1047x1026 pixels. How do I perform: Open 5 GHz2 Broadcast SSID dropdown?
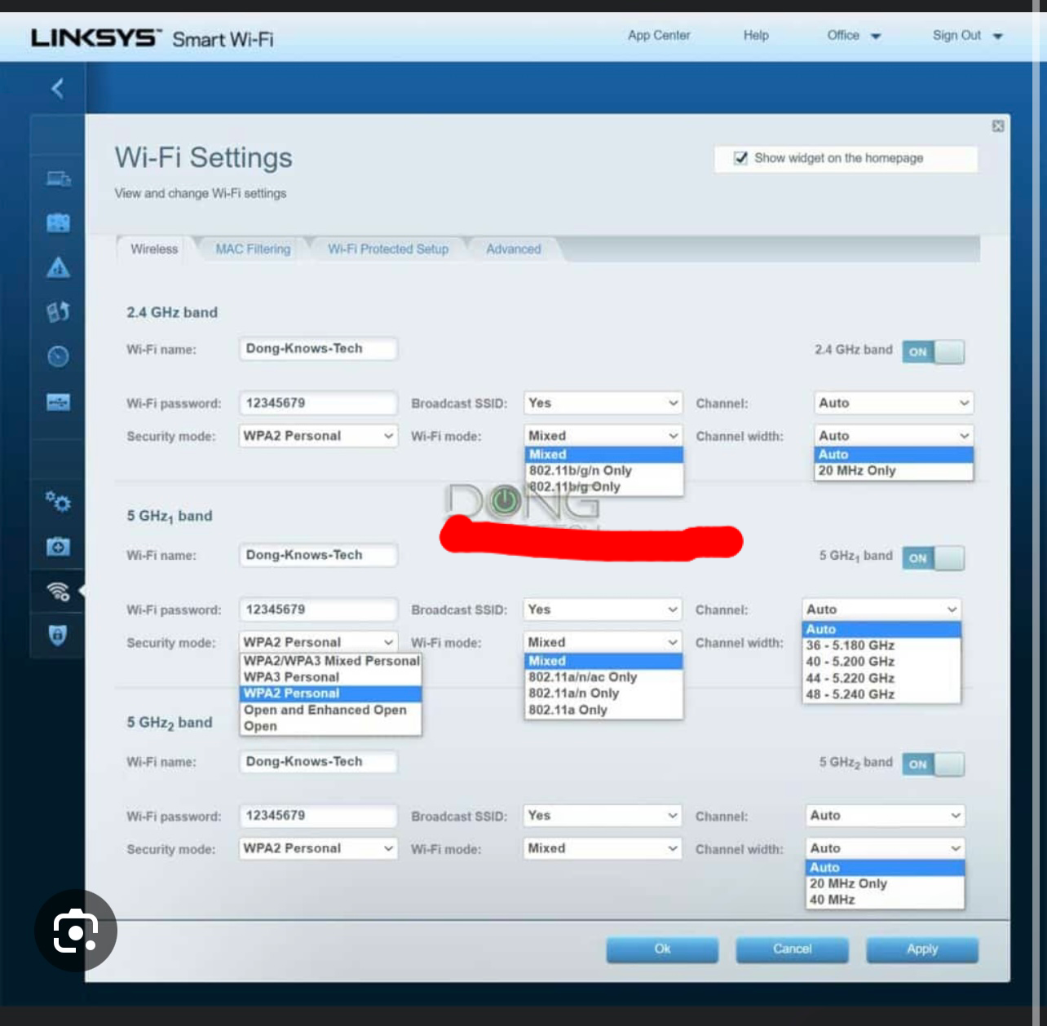click(x=603, y=816)
